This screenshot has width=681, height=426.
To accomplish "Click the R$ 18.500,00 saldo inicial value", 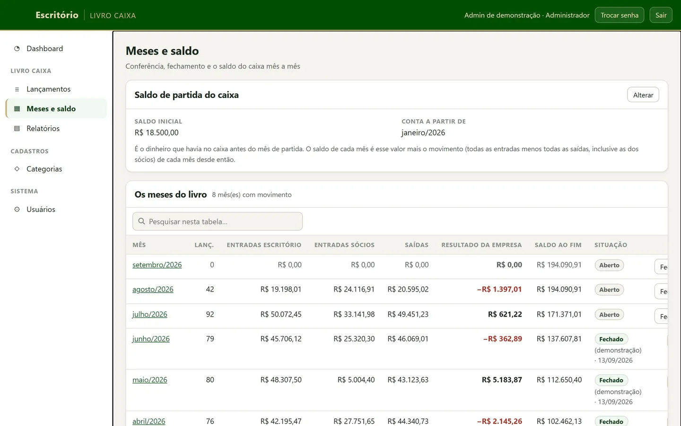I will (157, 133).
